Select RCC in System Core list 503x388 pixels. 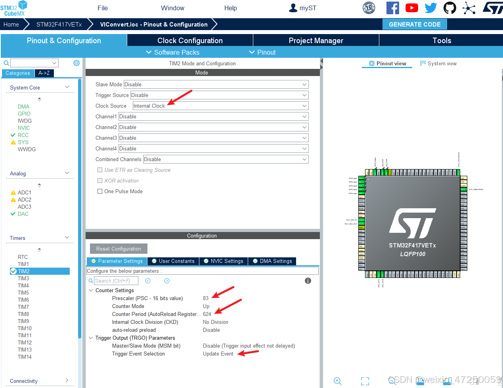point(23,135)
